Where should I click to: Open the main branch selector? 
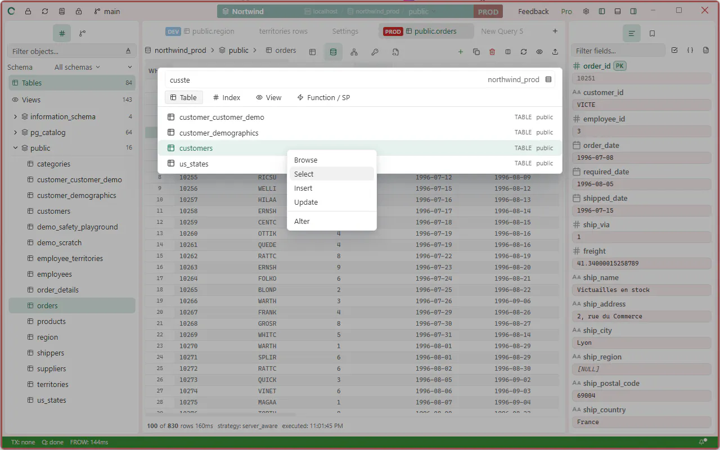pyautogui.click(x=107, y=11)
